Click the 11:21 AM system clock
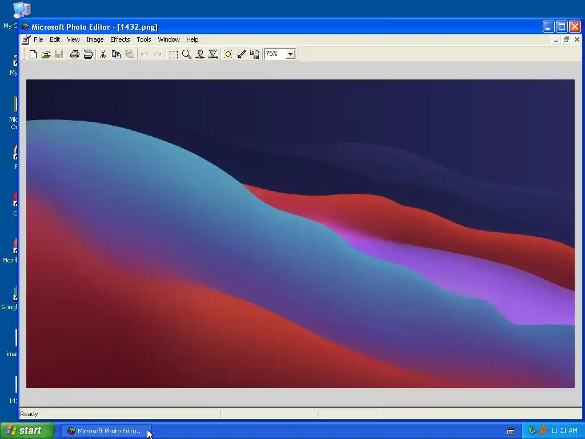Viewport: 585px width, 439px height. click(x=564, y=431)
